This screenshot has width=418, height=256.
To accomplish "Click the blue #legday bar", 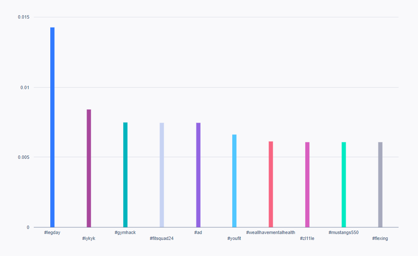I will pyautogui.click(x=52, y=127).
